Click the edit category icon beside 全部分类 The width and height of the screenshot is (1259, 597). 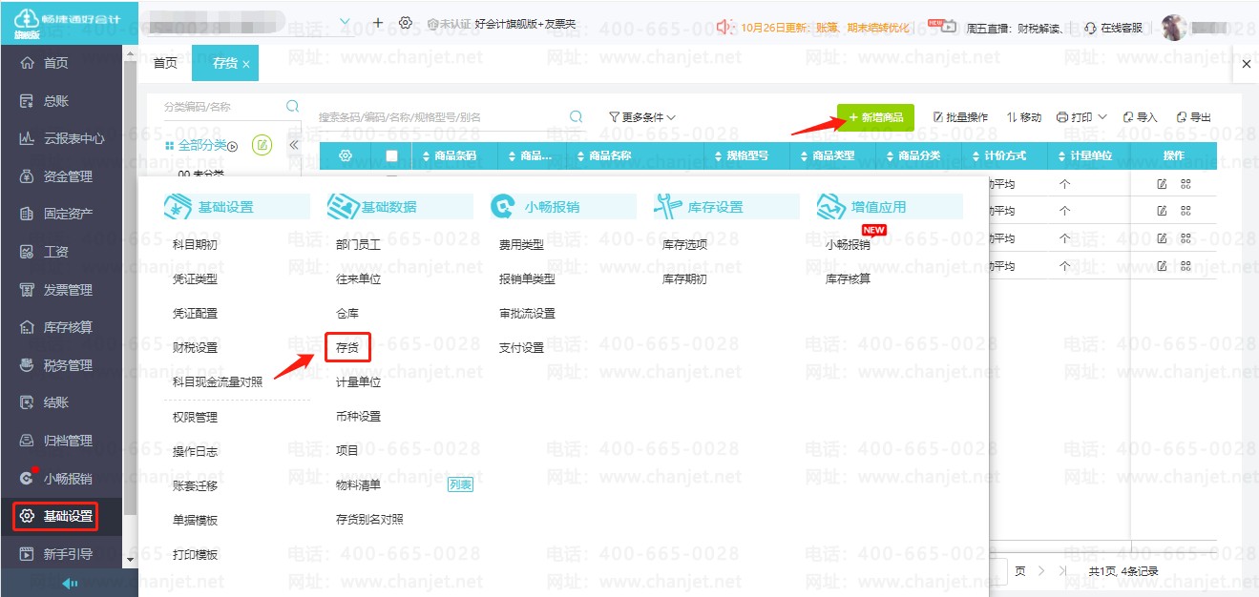pyautogui.click(x=262, y=145)
